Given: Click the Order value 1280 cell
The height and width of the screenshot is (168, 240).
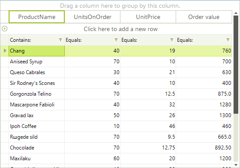Looking at the screenshot, I should (x=204, y=105).
